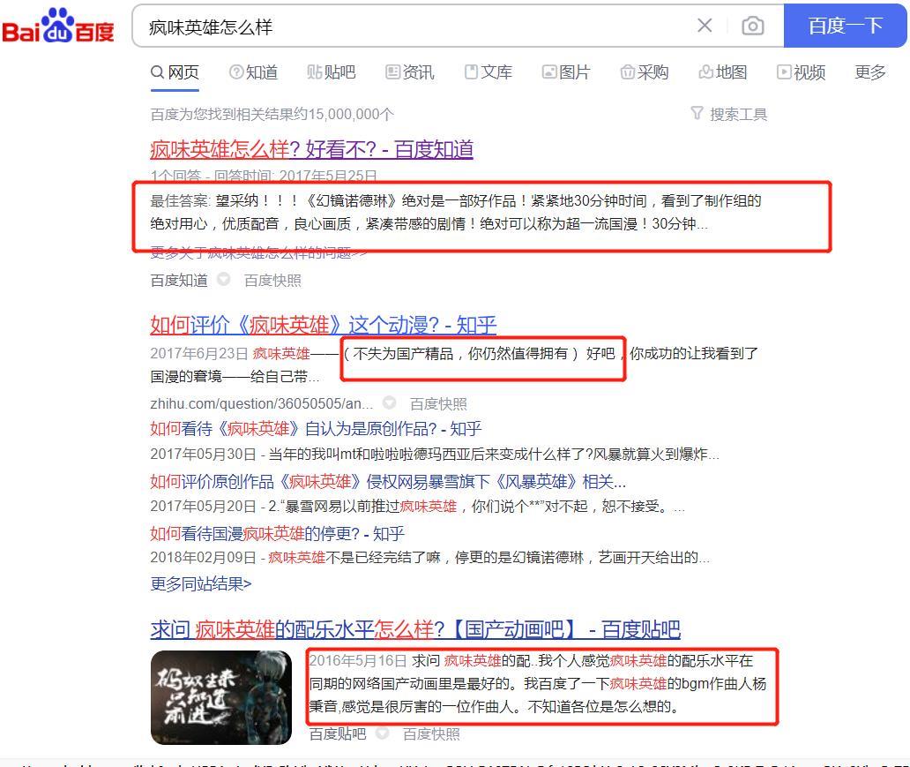Click the 百度一下 search button
Image resolution: width=910 pixels, height=767 pixels.
point(845,26)
